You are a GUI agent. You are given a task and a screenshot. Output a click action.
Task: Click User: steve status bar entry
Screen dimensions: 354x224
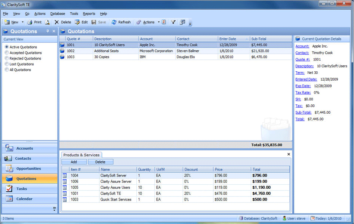tap(294, 218)
